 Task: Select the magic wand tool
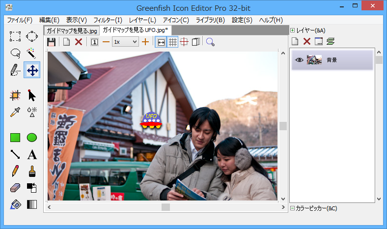[x=32, y=53]
